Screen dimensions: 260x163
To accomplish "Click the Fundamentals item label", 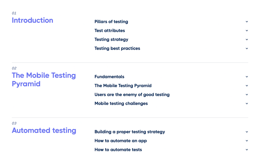I will [x=109, y=77].
